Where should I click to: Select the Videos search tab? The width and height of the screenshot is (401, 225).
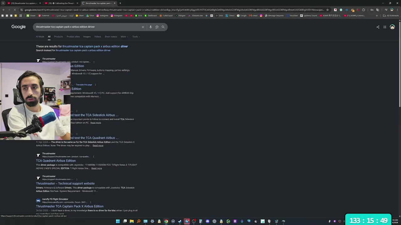click(x=98, y=37)
